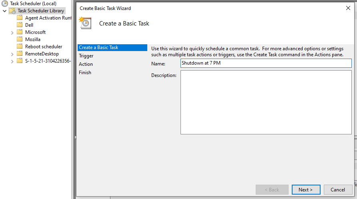Click in the Description text area
This screenshot has height=199, width=357.
point(266,102)
